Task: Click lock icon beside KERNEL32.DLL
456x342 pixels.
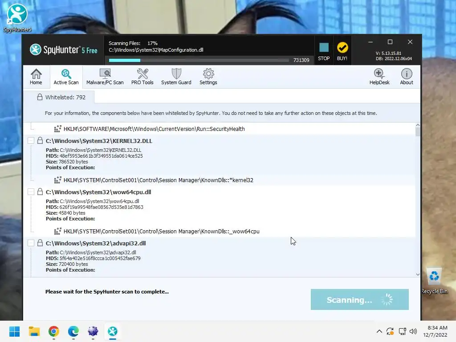Action: (x=40, y=140)
